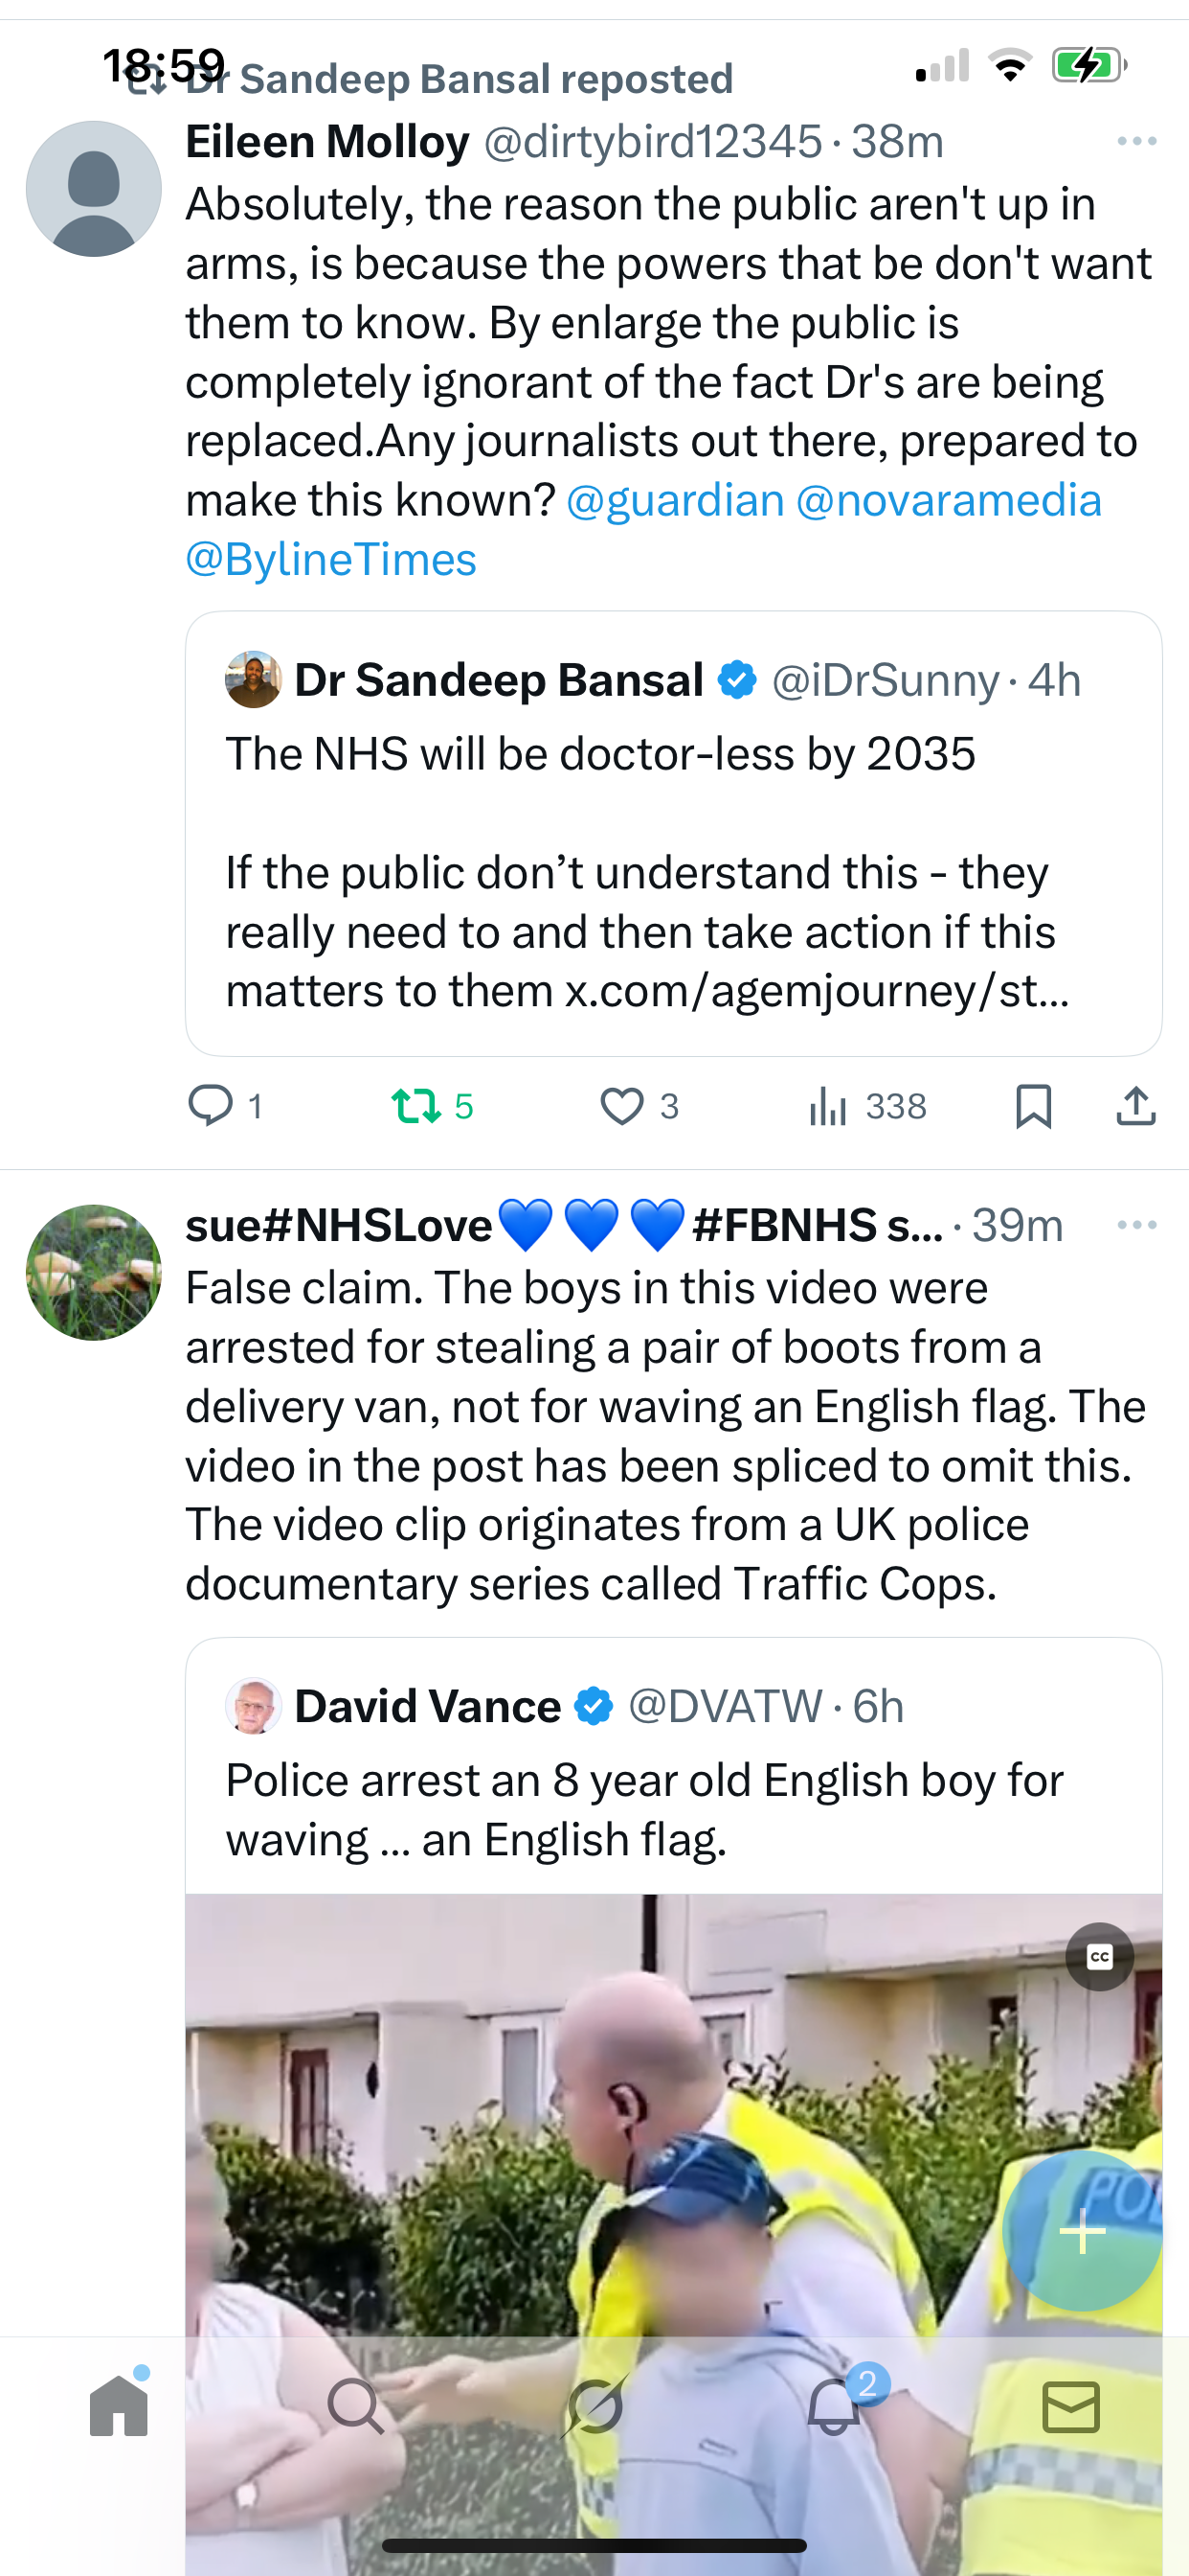
Task: Bookmark Eileen Molloy's post
Action: point(1033,1106)
